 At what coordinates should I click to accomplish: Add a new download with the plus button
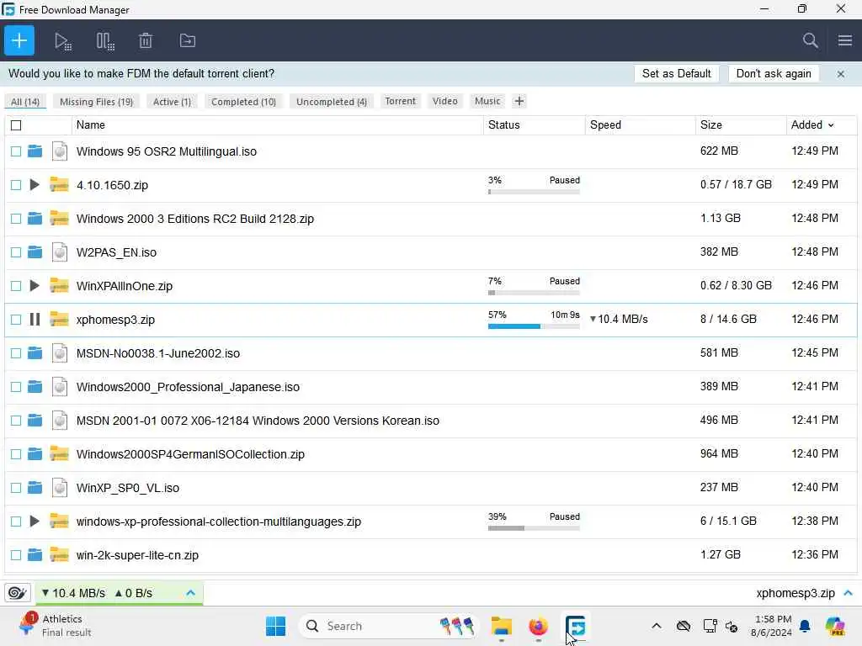pyautogui.click(x=19, y=40)
